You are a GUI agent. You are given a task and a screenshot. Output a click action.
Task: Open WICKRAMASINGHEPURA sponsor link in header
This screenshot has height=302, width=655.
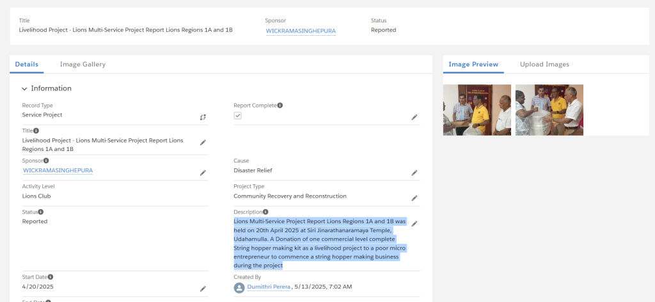(301, 31)
